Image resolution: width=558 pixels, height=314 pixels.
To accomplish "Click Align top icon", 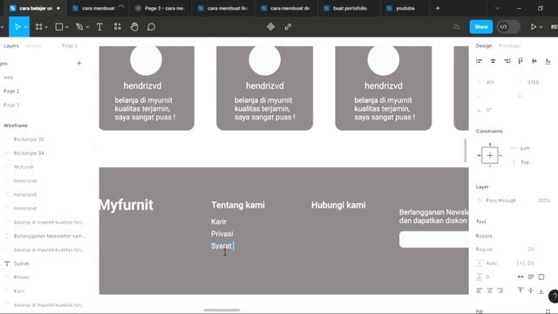I will [521, 61].
